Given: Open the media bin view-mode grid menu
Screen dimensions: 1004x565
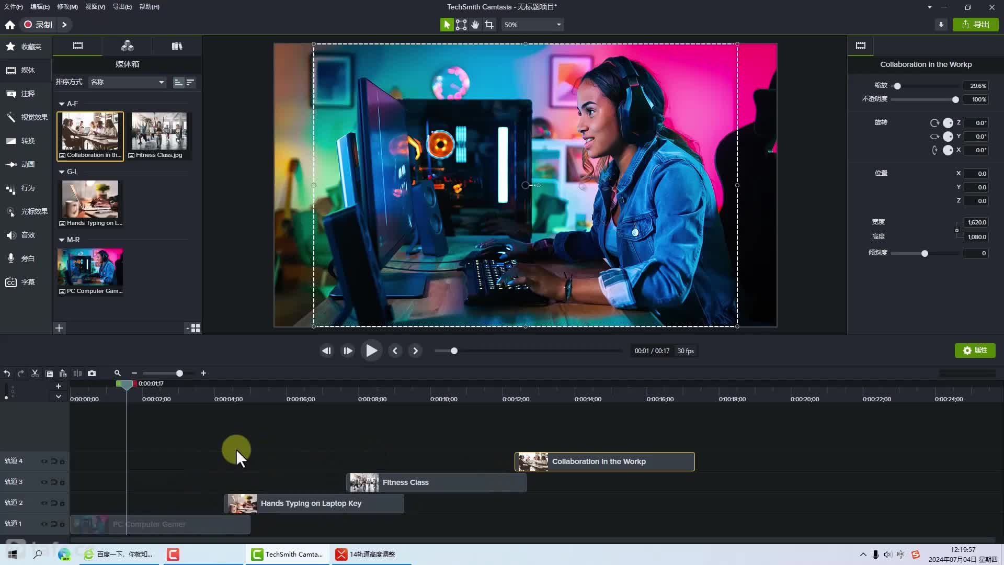Looking at the screenshot, I should coord(193,328).
